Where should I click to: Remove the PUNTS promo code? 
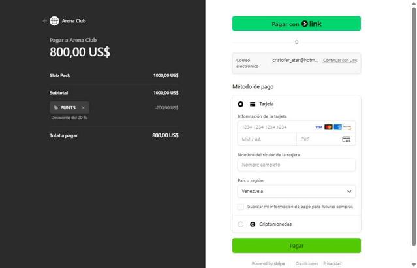[83, 108]
